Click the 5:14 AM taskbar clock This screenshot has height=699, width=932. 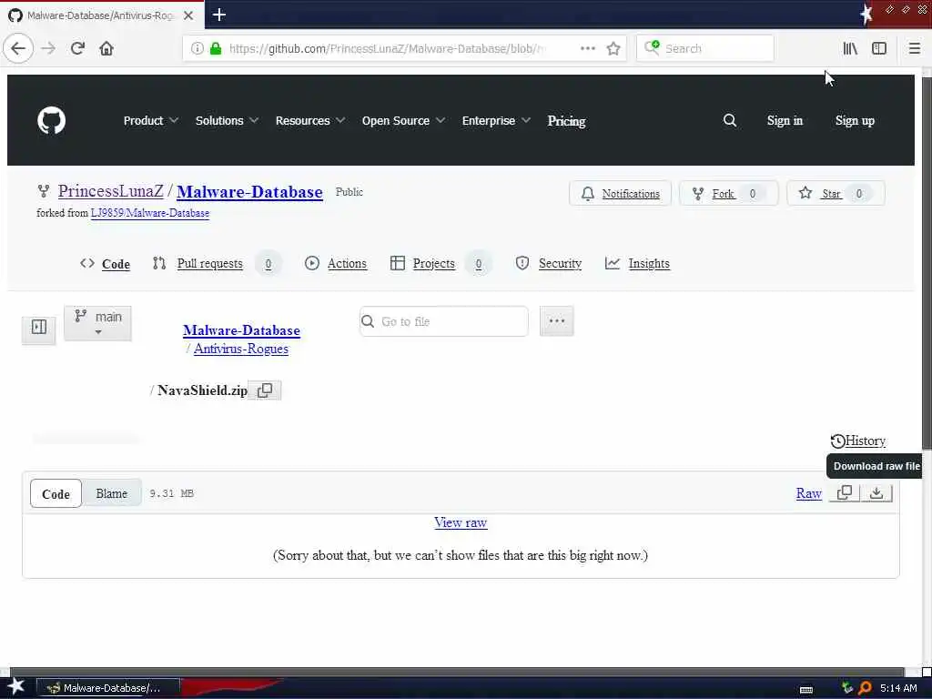(898, 688)
